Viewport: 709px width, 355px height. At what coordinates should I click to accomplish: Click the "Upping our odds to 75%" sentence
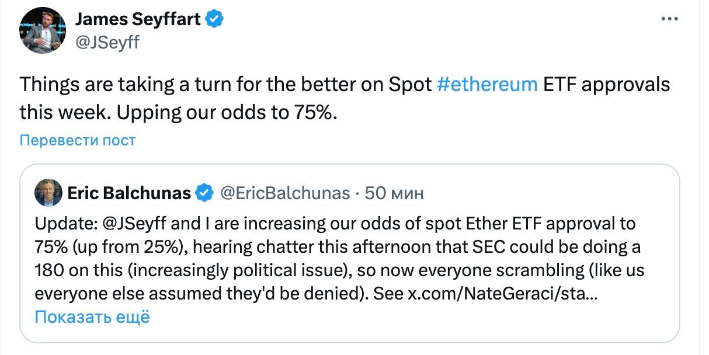click(x=227, y=112)
